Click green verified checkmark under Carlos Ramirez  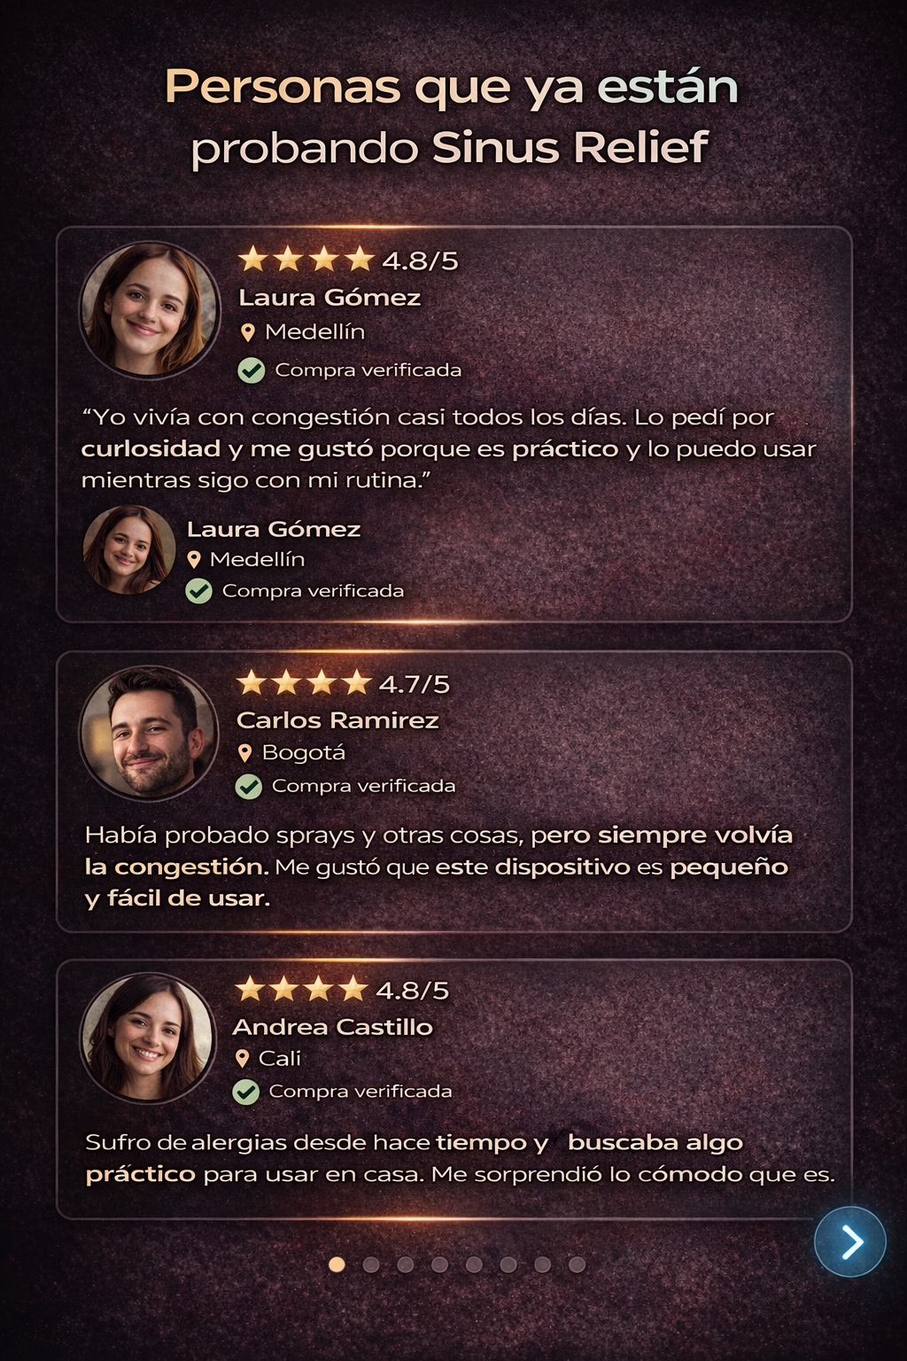[249, 786]
